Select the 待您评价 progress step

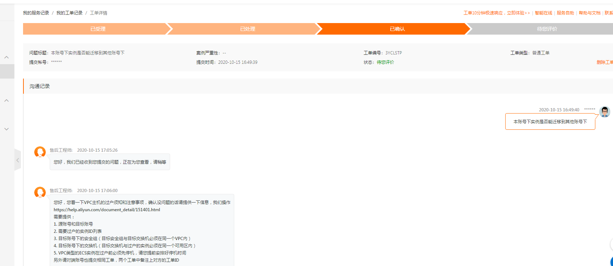click(547, 29)
